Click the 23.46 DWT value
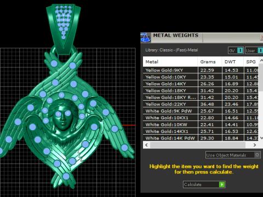 [x=231, y=104]
